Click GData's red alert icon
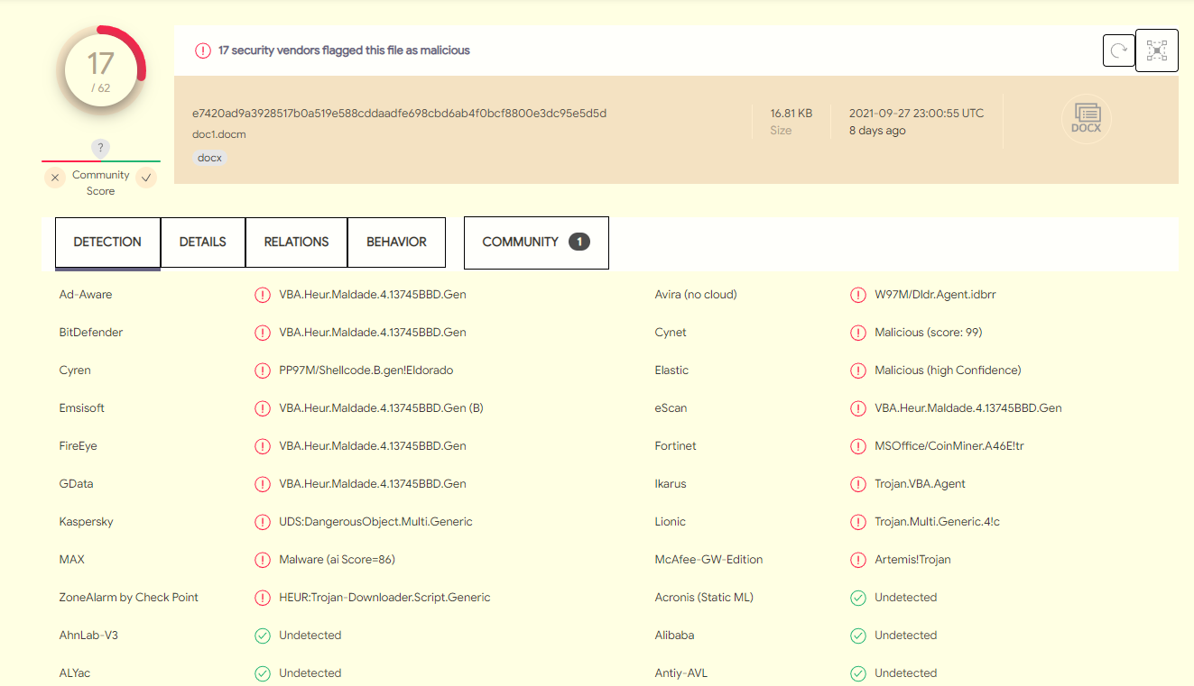Screen dimensions: 1194x686 (263, 484)
